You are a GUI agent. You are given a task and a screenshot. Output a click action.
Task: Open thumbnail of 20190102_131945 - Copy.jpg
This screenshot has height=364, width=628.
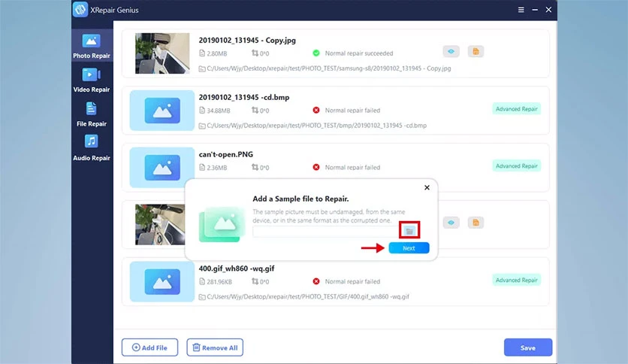(x=162, y=53)
